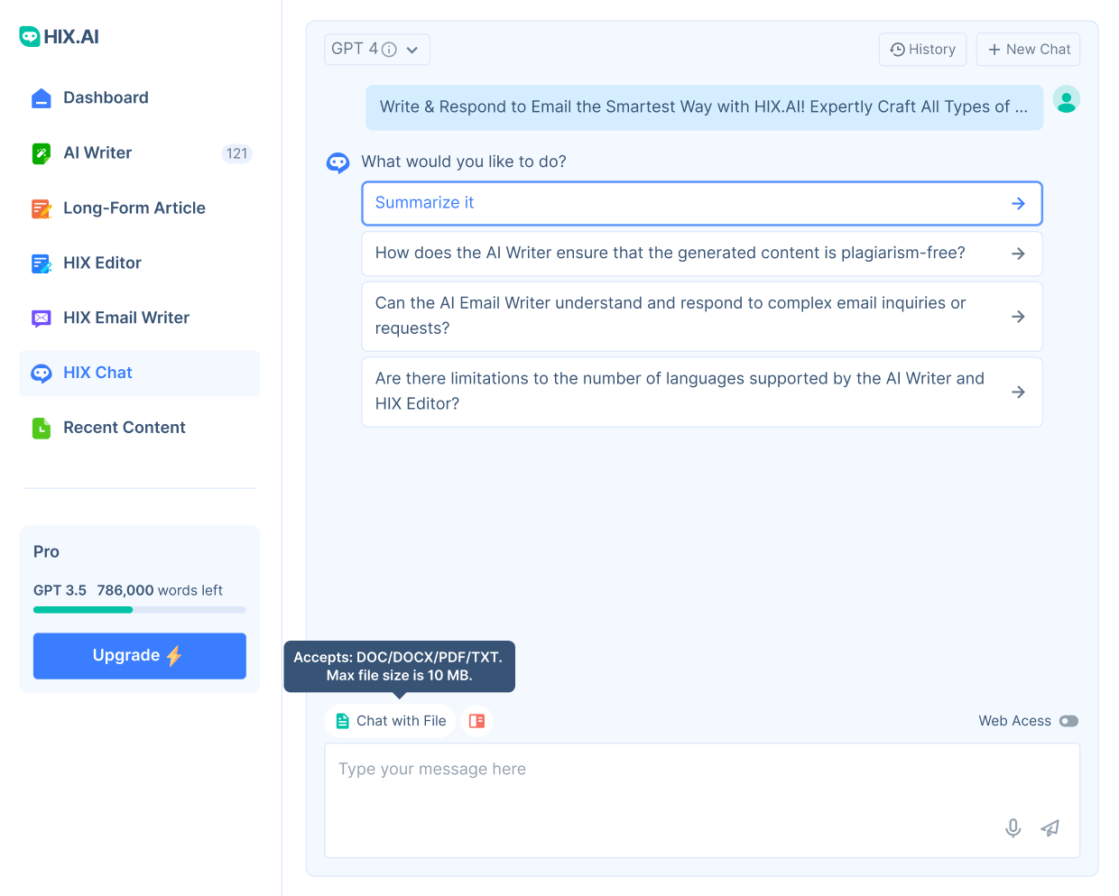Click the arrow on the plagiarism-free question
This screenshot has width=1119, height=896.
[1018, 254]
